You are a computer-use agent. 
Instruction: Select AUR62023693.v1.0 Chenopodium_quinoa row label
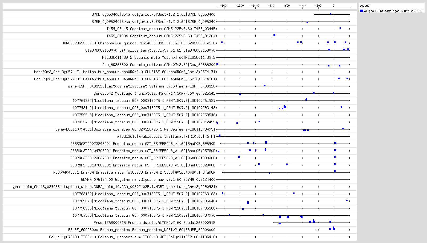point(139,43)
